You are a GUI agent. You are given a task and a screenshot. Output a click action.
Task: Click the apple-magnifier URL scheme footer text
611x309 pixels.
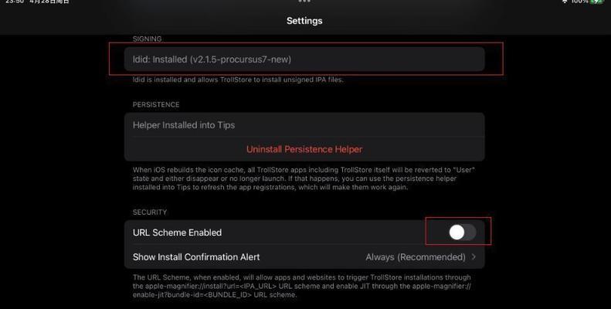pyautogui.click(x=302, y=286)
